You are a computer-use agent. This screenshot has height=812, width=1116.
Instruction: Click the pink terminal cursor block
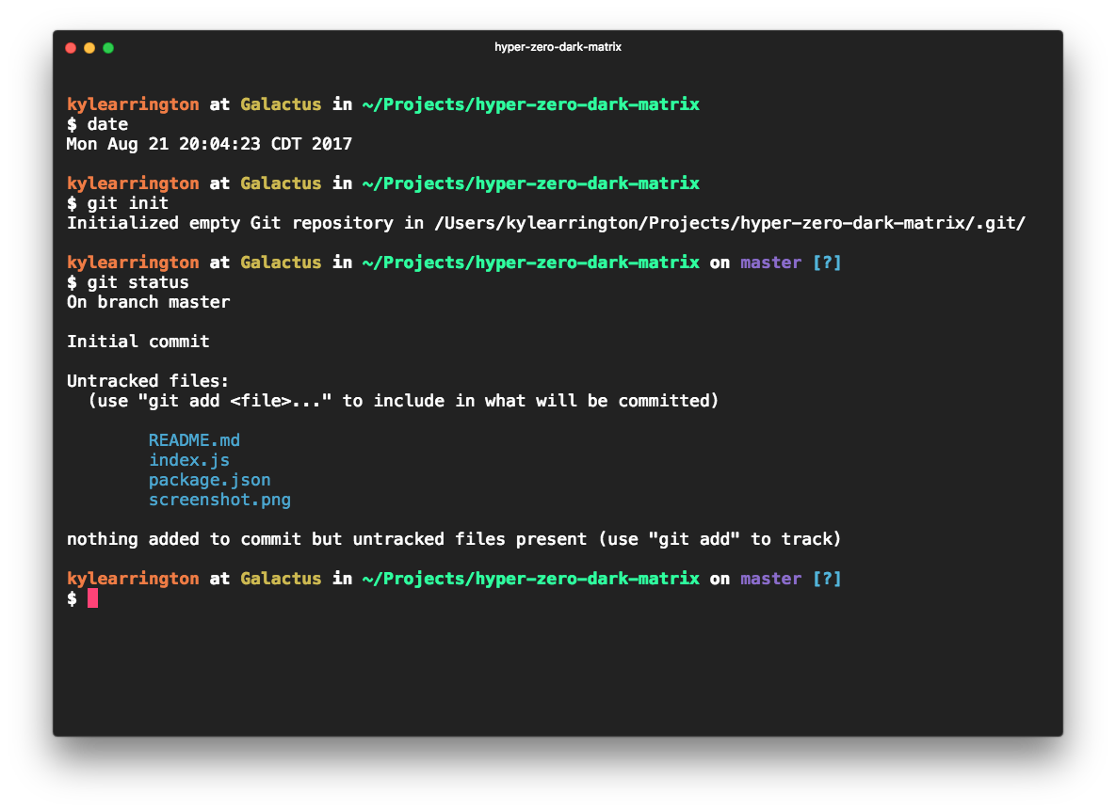(x=92, y=597)
